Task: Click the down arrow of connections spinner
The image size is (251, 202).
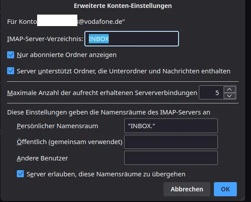Action: coord(229,96)
